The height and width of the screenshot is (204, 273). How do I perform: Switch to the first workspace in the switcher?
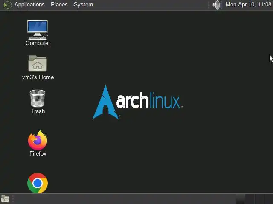(240, 199)
